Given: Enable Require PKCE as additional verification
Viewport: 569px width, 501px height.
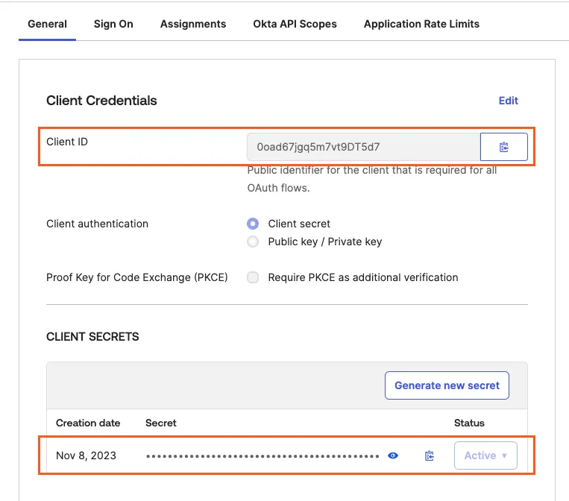Looking at the screenshot, I should click(x=254, y=277).
